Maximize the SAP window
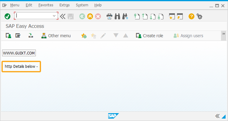 pos(217,6)
